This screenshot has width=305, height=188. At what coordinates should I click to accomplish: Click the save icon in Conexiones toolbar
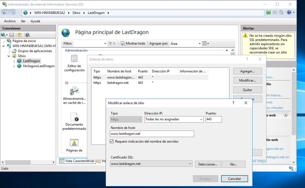pyautogui.click(x=12, y=35)
